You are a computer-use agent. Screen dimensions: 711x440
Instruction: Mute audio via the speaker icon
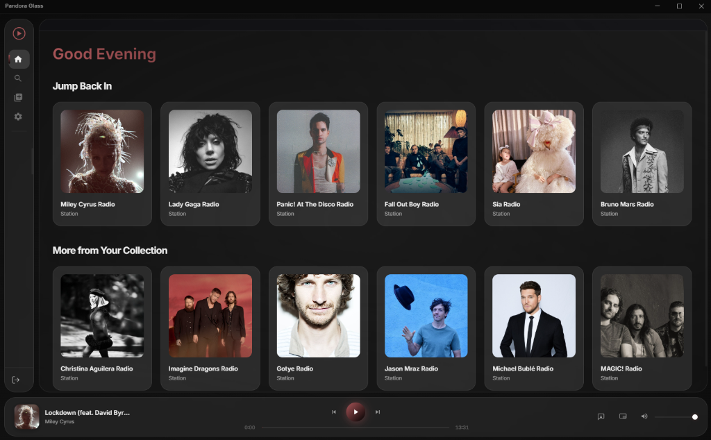(643, 416)
